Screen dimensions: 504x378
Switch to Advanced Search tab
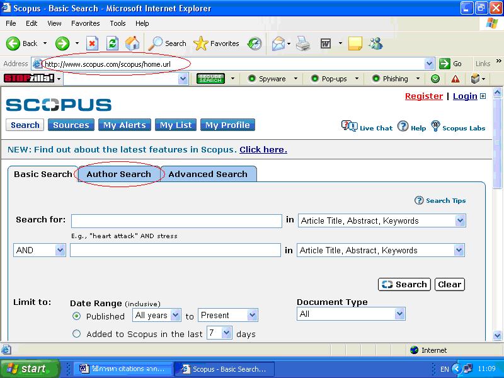(208, 174)
